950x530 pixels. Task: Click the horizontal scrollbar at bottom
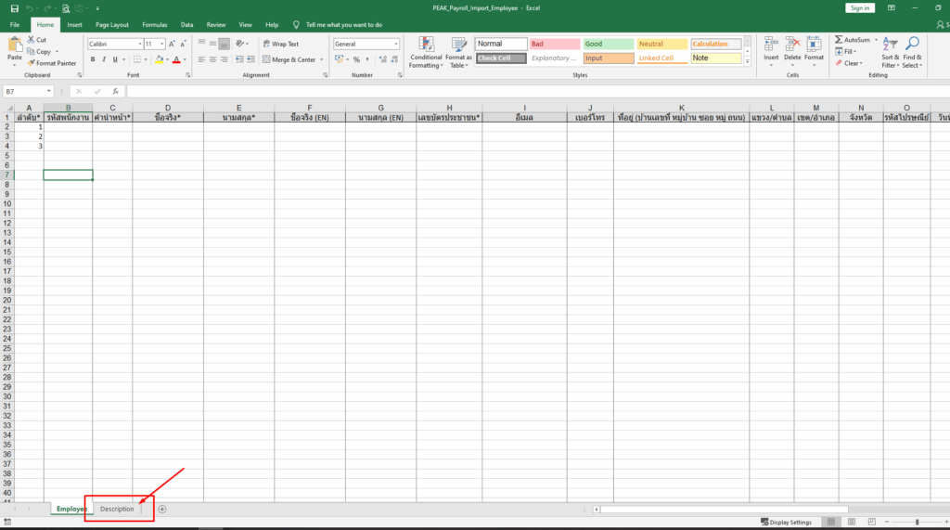coord(724,510)
